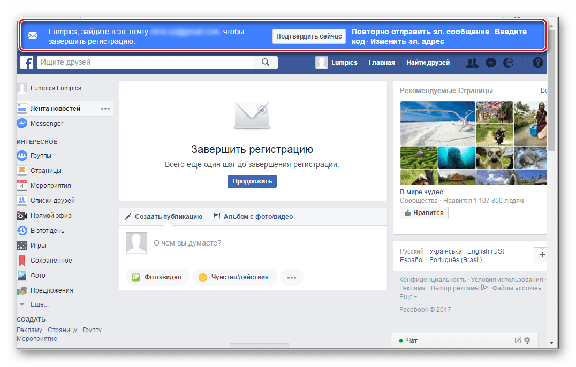Screen dimensions: 576x367
Task: Open Списки друзей in the sidebar
Action: tap(46, 201)
